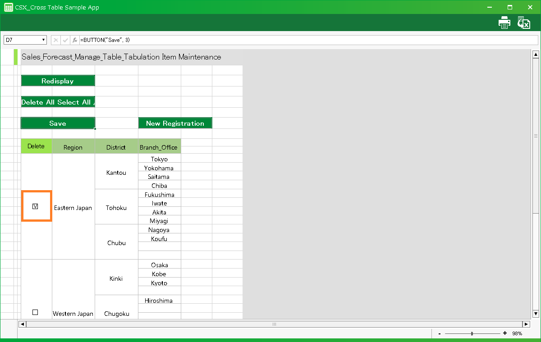
Task: Click the Print icon in toolbar
Action: [x=504, y=23]
